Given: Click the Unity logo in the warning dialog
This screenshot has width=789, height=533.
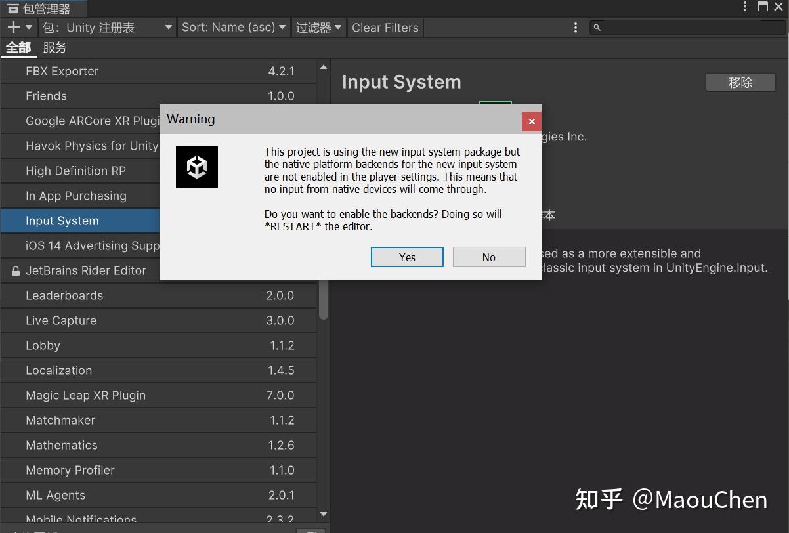Looking at the screenshot, I should click(196, 167).
